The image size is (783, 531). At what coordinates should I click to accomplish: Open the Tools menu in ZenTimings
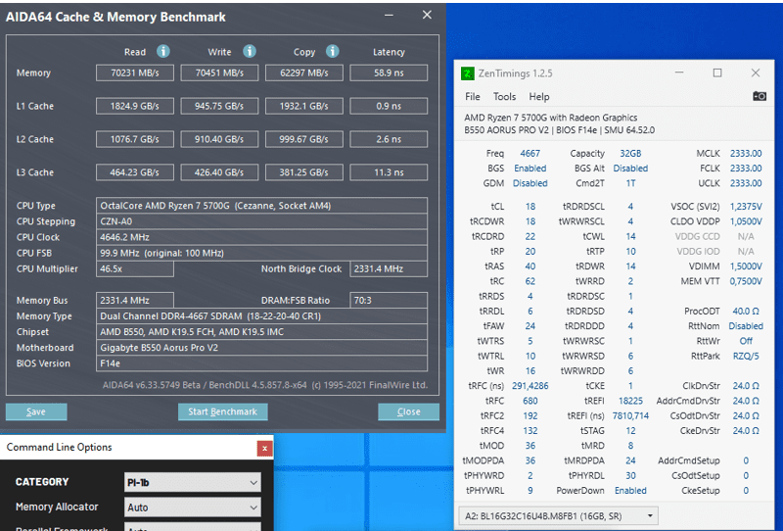click(x=504, y=96)
